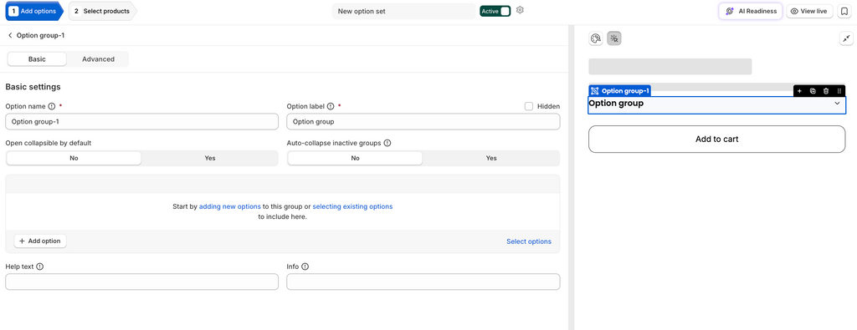
Task: Open the theme palette icon in preview
Action: click(596, 38)
